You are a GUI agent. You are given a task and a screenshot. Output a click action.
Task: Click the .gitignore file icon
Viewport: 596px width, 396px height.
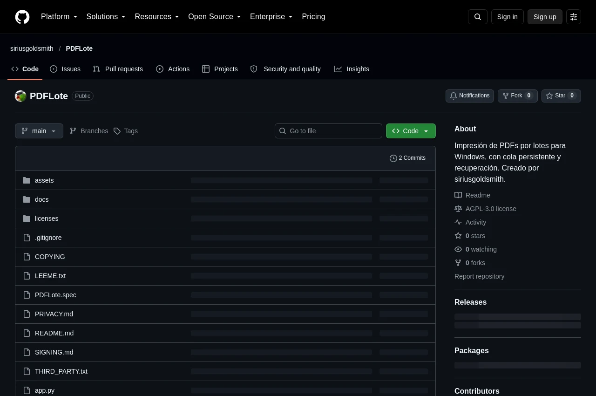pos(27,238)
